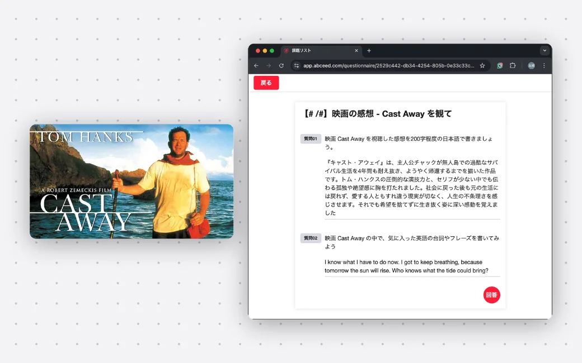This screenshot has height=363, width=582.
Task: Select the 課題リスト browser tab
Action: point(321,51)
